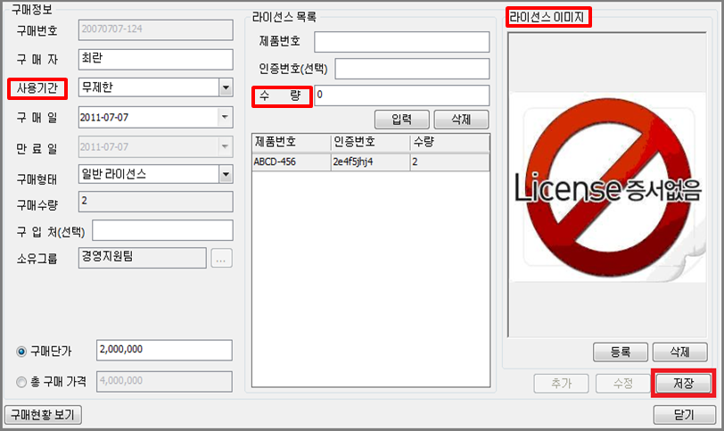Click the 입력 button in license list
Screen dimensions: 724x431
402,120
